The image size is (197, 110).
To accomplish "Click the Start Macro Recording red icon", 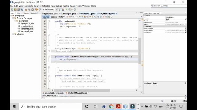I will coord(104,17).
